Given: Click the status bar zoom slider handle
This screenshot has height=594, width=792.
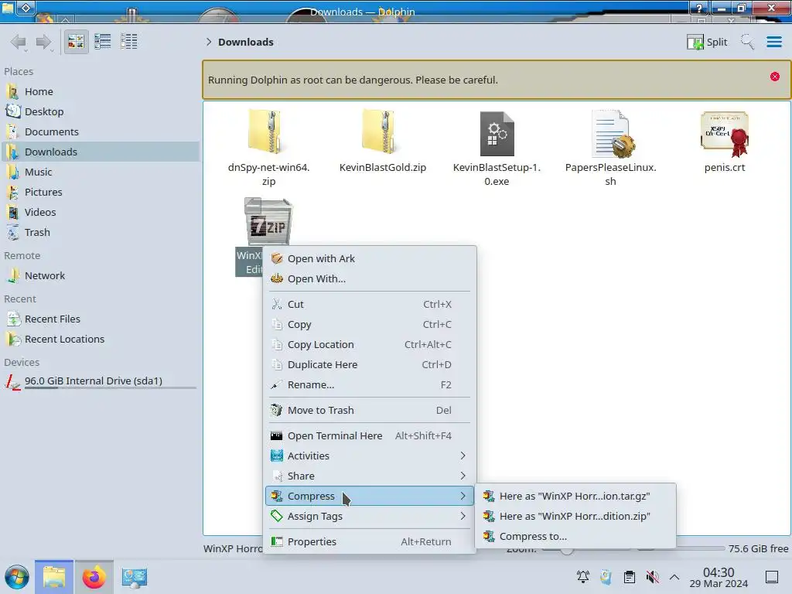Looking at the screenshot, I should click(x=567, y=550).
